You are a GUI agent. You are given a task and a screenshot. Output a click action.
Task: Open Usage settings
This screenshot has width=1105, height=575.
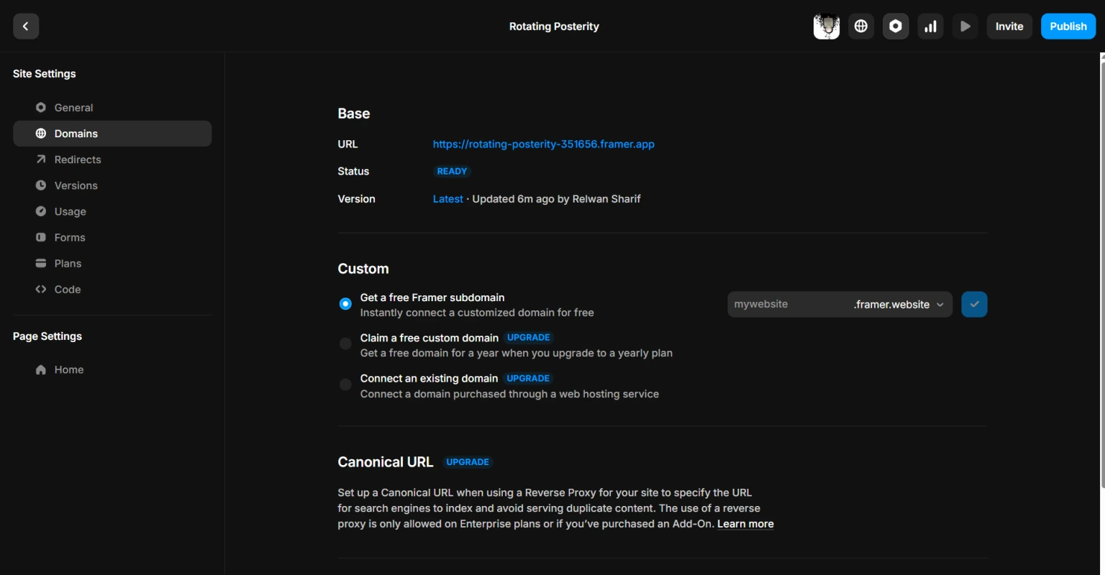click(112, 211)
